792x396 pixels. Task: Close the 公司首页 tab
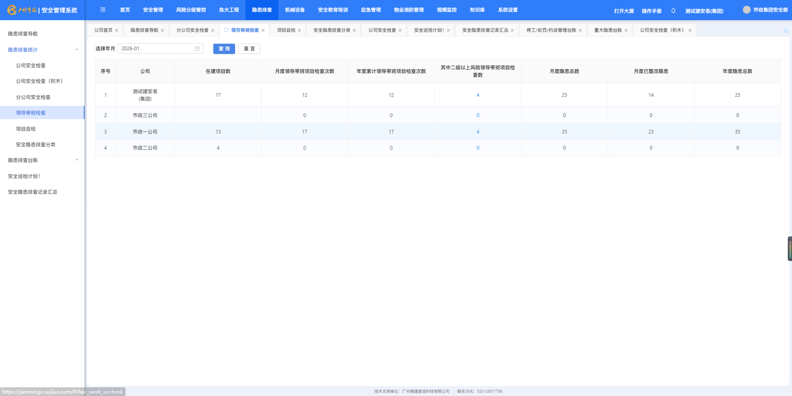(x=117, y=30)
